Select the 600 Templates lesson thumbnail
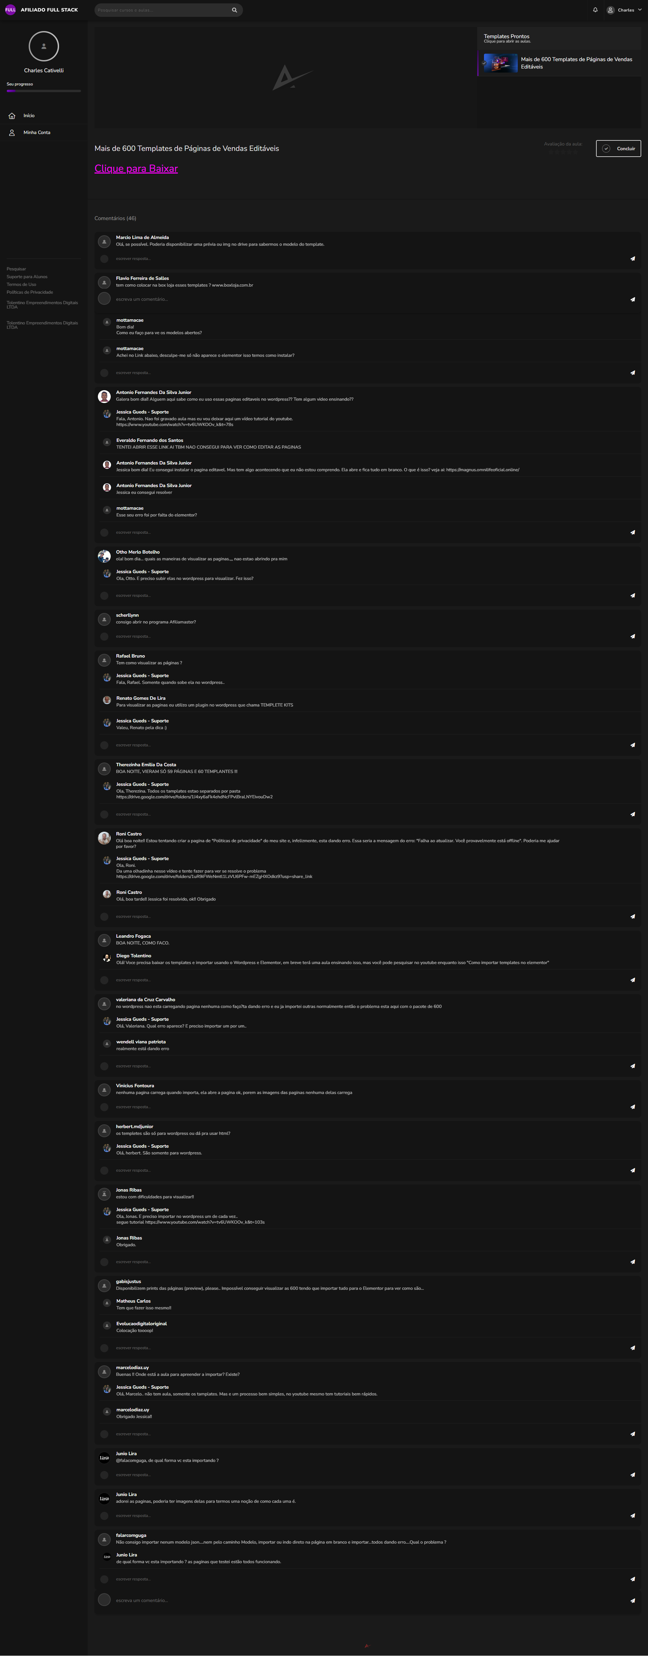Screen dimensions: 648x1656 [x=500, y=63]
